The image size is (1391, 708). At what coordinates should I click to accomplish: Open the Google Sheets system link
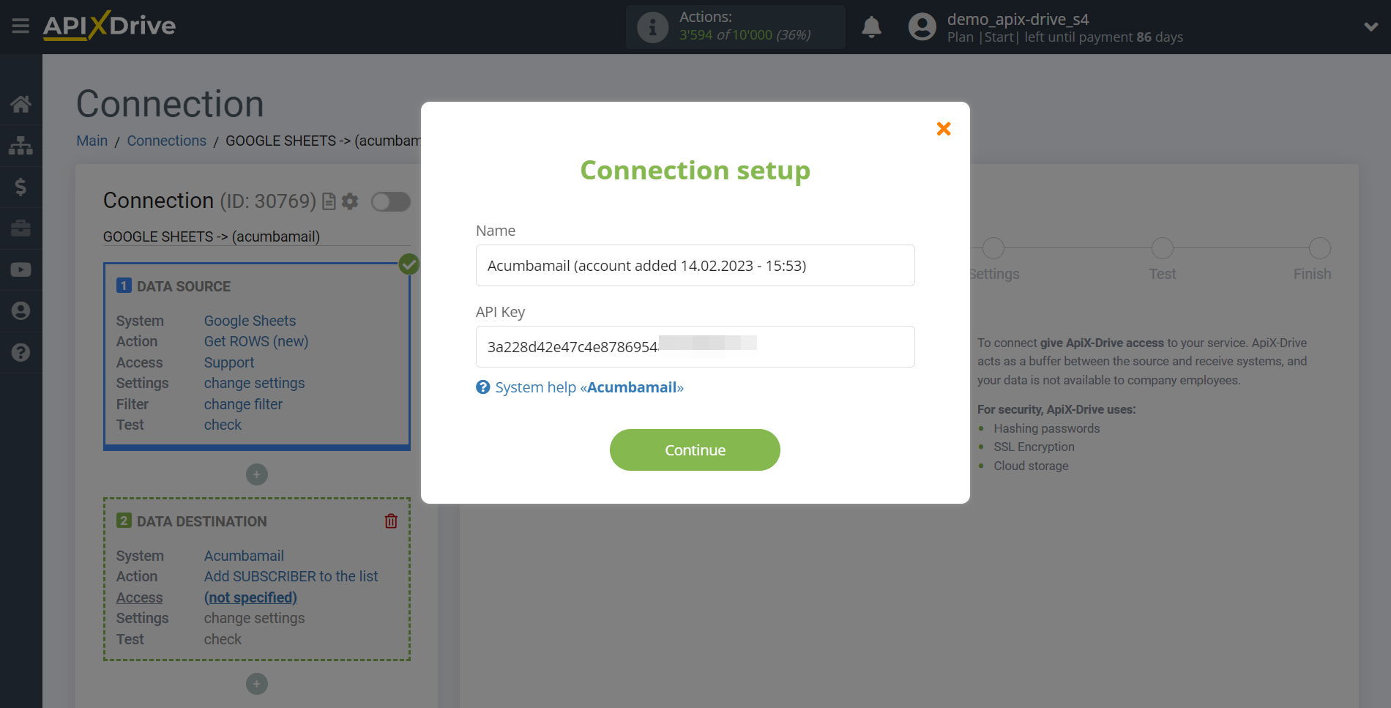point(250,321)
